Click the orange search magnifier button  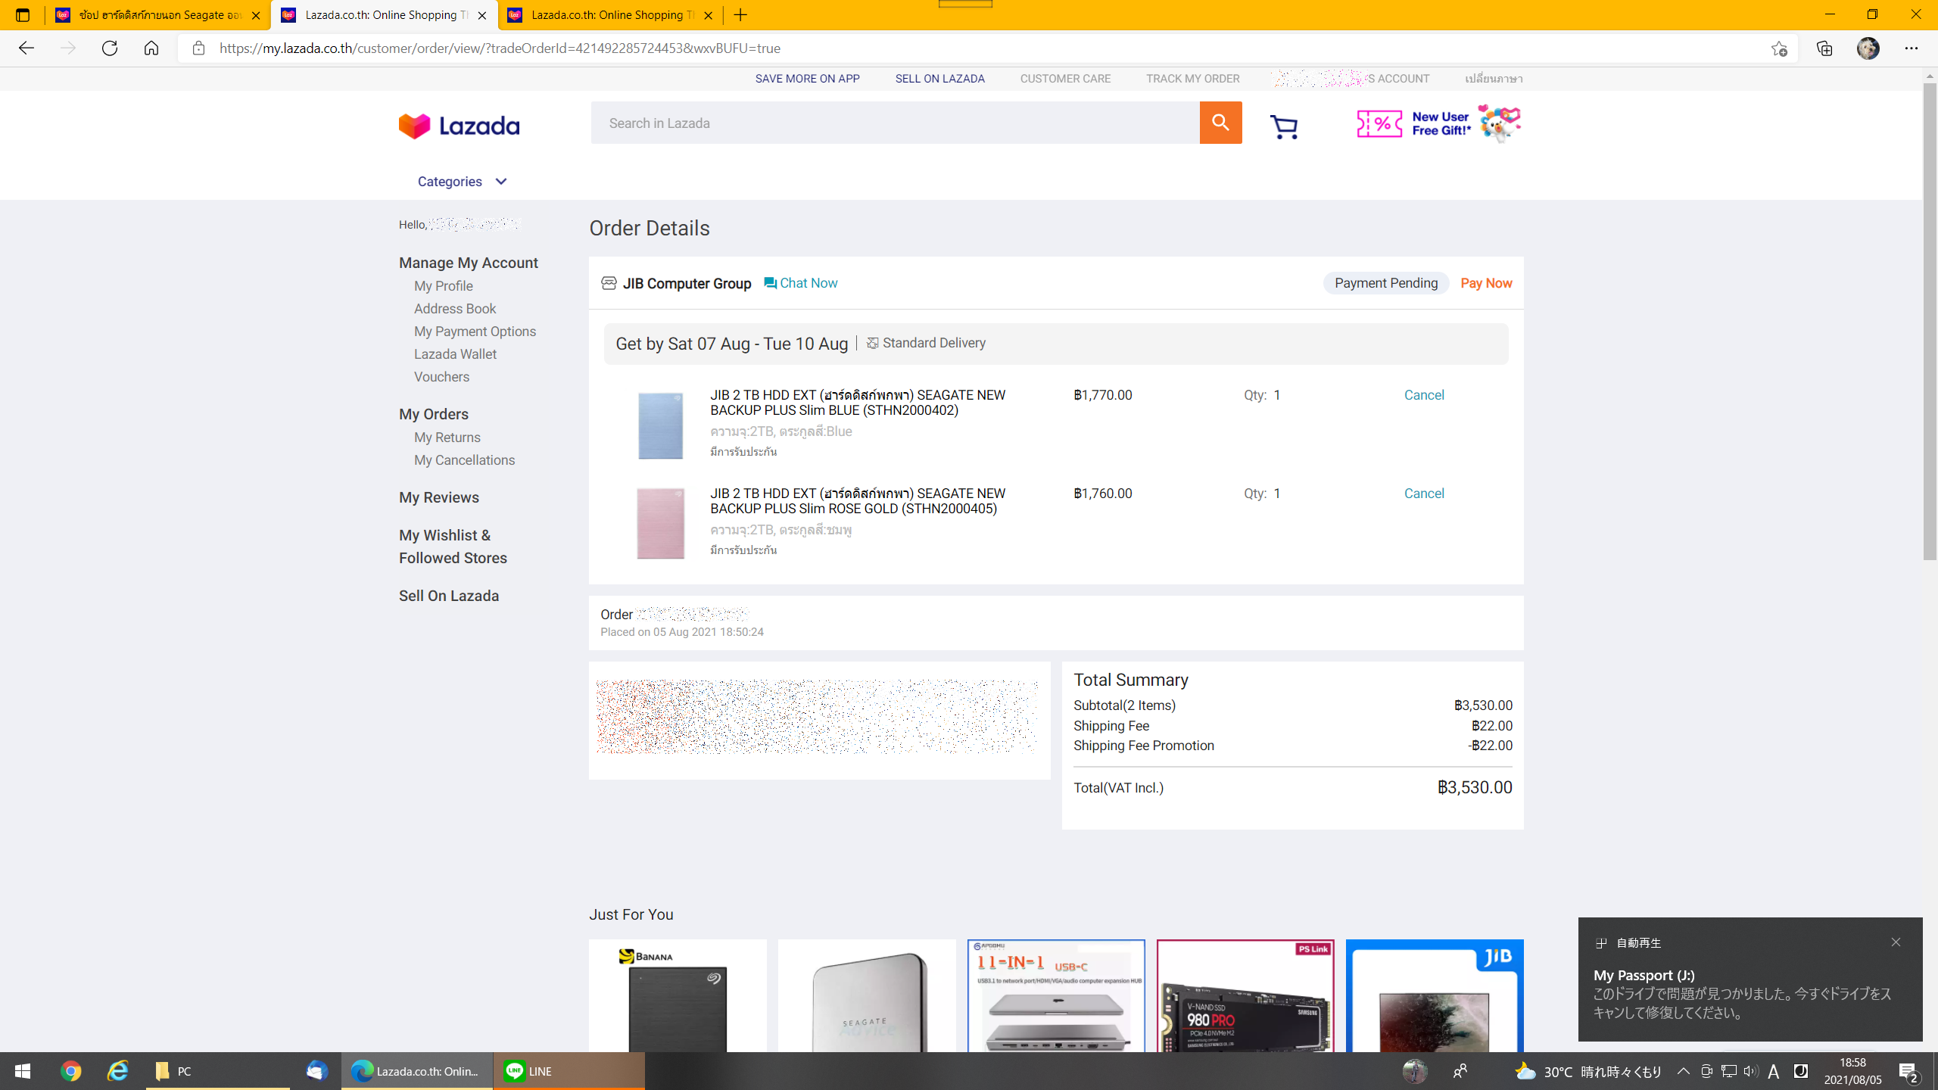pos(1220,123)
